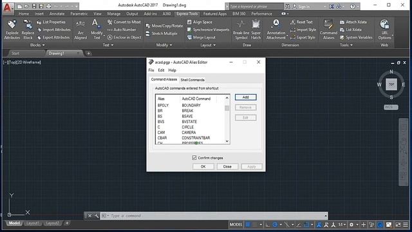Select Auto Number tool
The height and width of the screenshot is (232, 412).
122,30
